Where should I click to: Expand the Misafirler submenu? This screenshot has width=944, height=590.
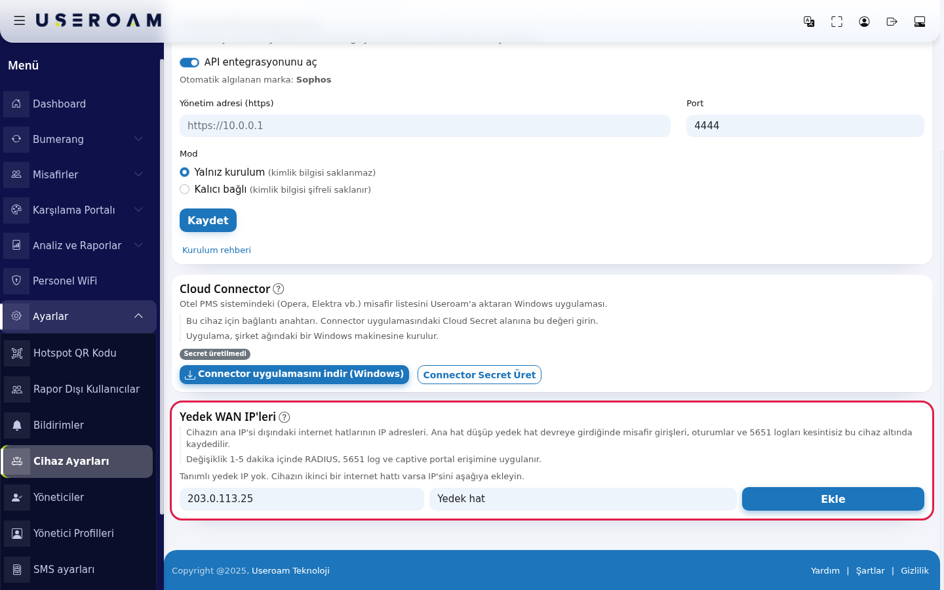tap(138, 174)
